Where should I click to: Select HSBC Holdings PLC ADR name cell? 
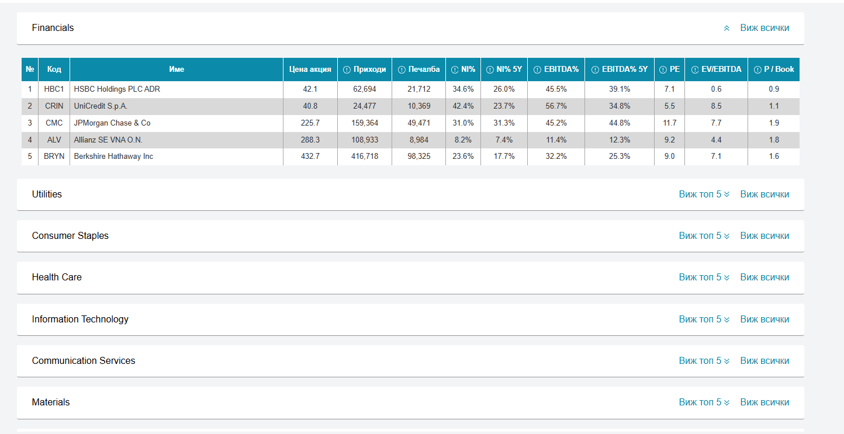tap(177, 89)
